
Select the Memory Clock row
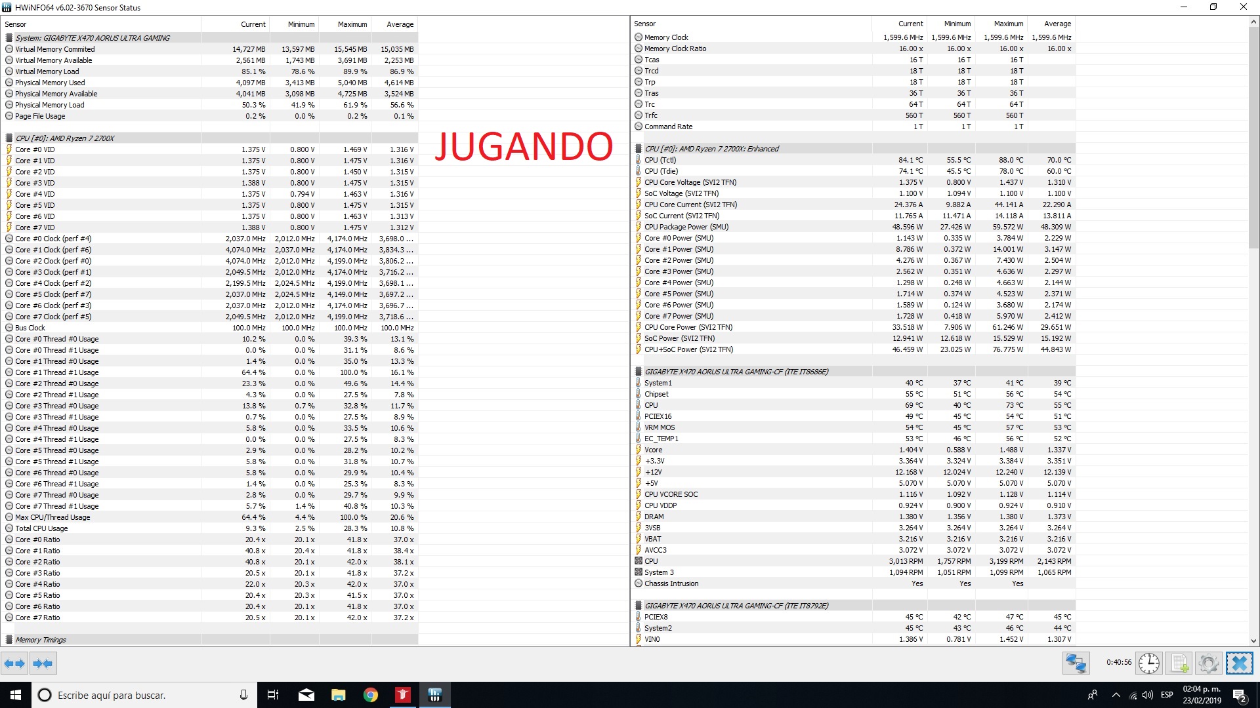854,37
